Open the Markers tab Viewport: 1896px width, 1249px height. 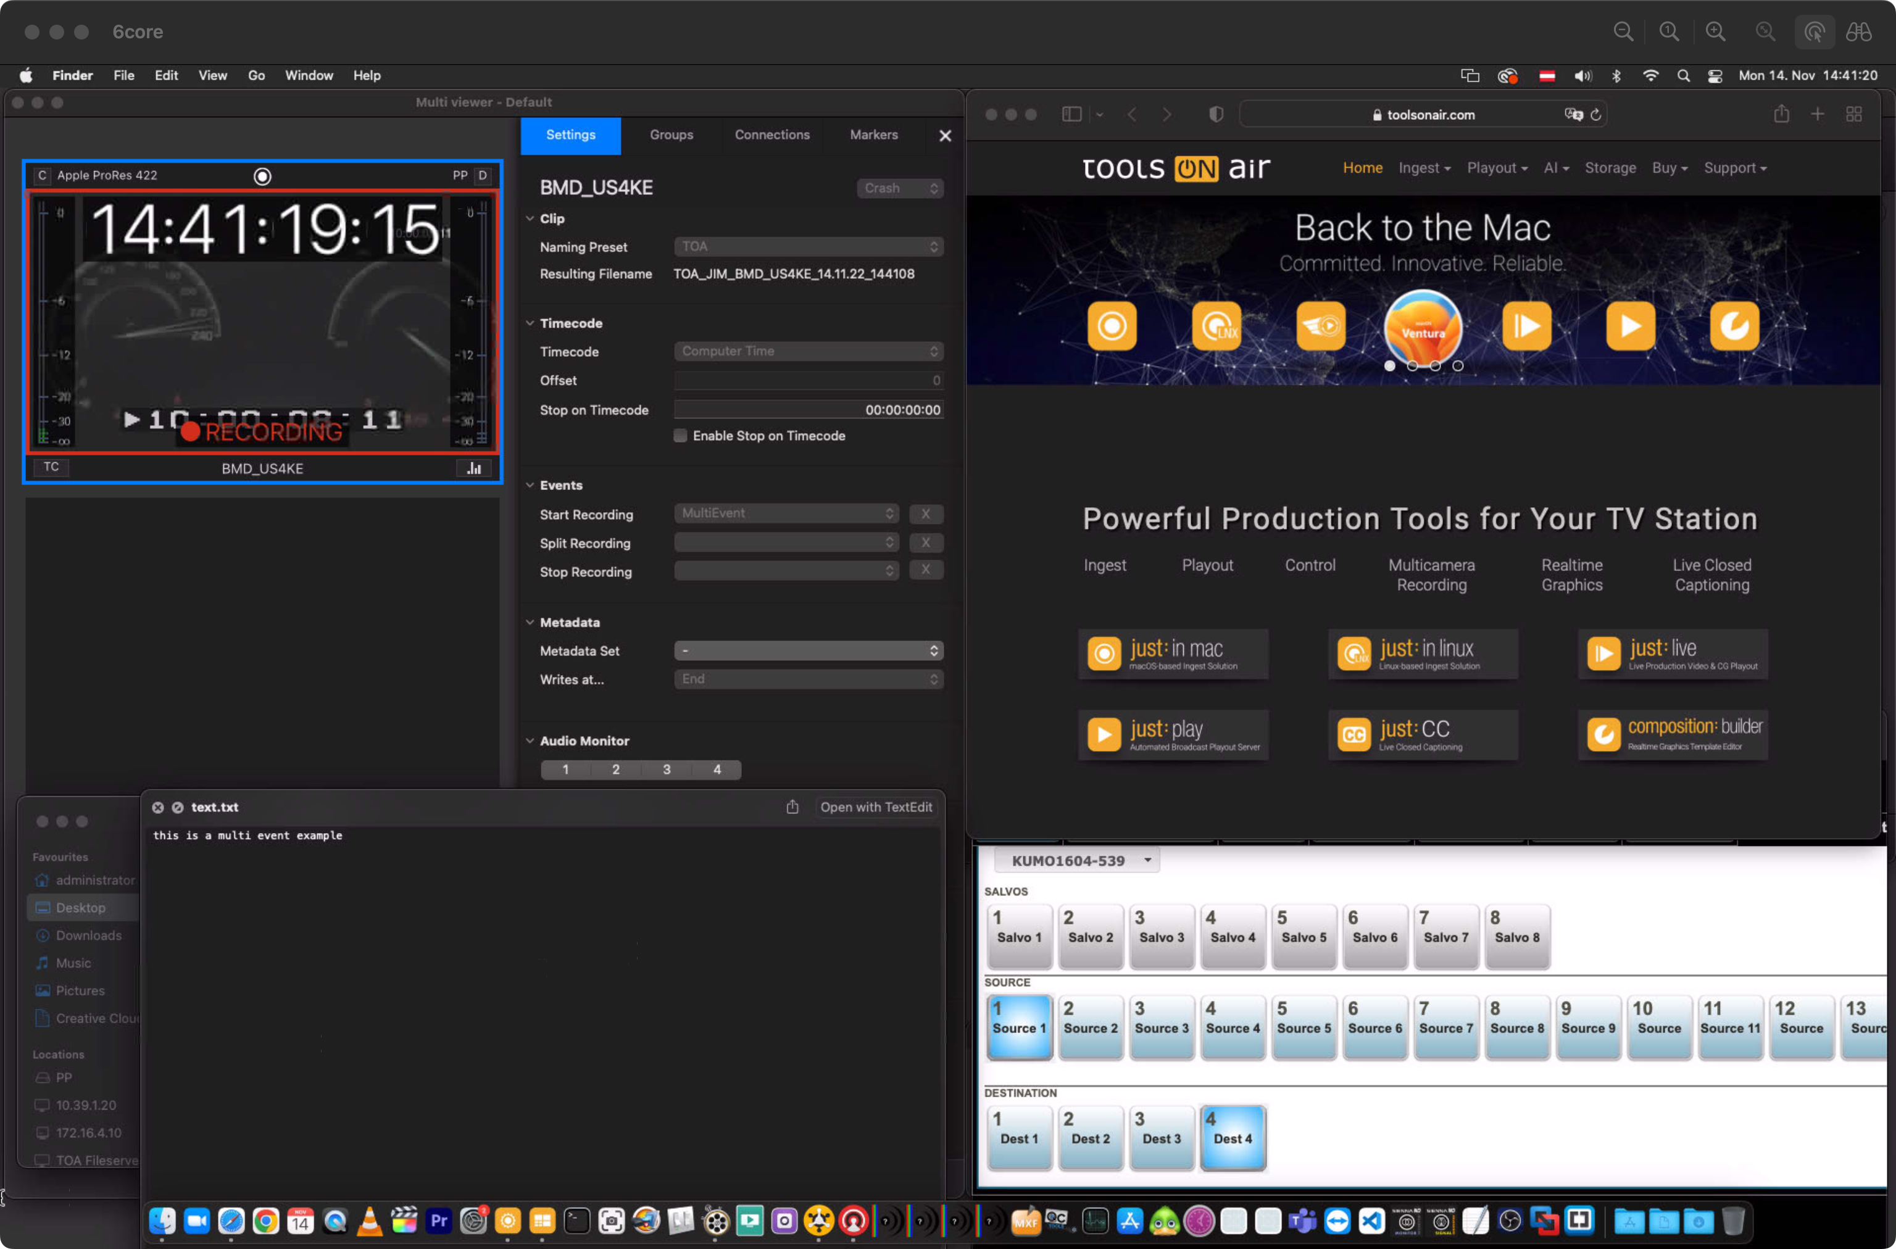point(873,135)
